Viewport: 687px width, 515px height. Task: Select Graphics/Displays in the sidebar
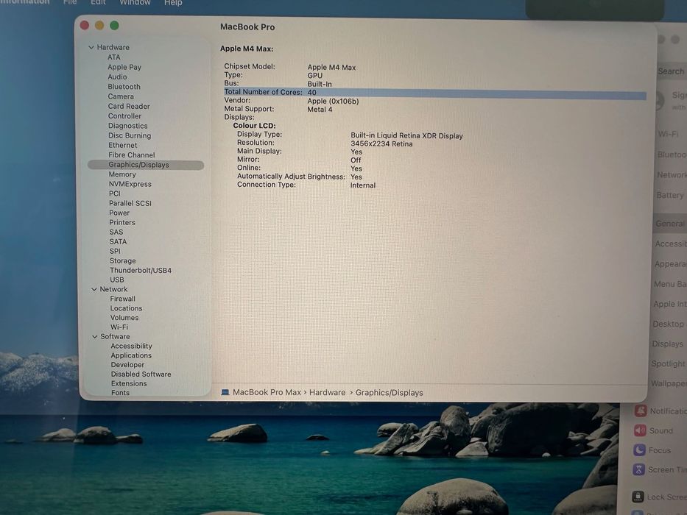(146, 165)
